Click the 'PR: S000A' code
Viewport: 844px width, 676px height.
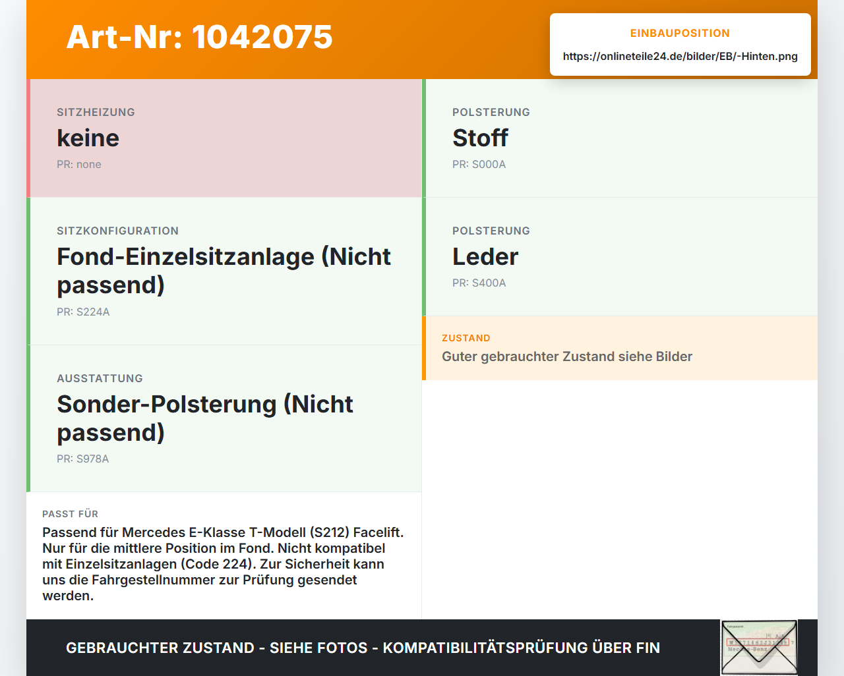(479, 164)
